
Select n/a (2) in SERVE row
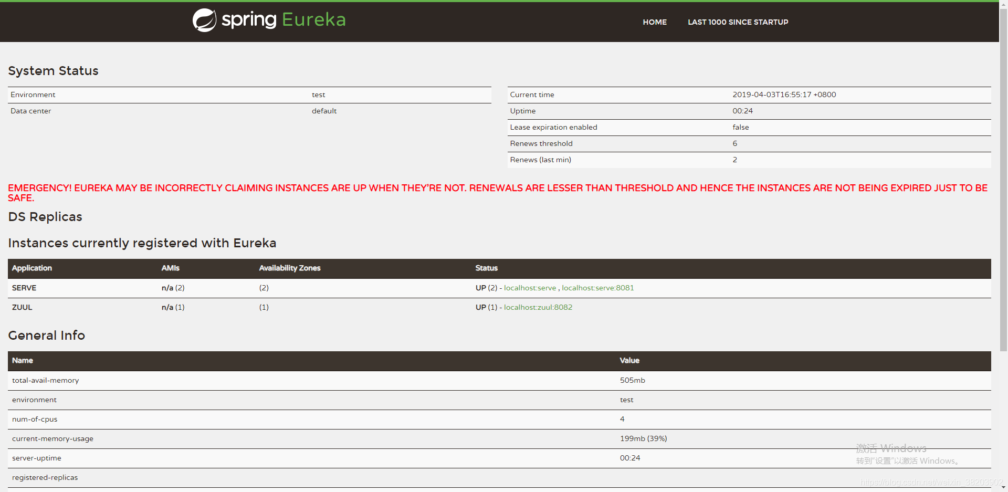pos(173,288)
